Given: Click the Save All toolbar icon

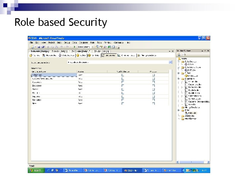Looking at the screenshot, I should 43,47.
